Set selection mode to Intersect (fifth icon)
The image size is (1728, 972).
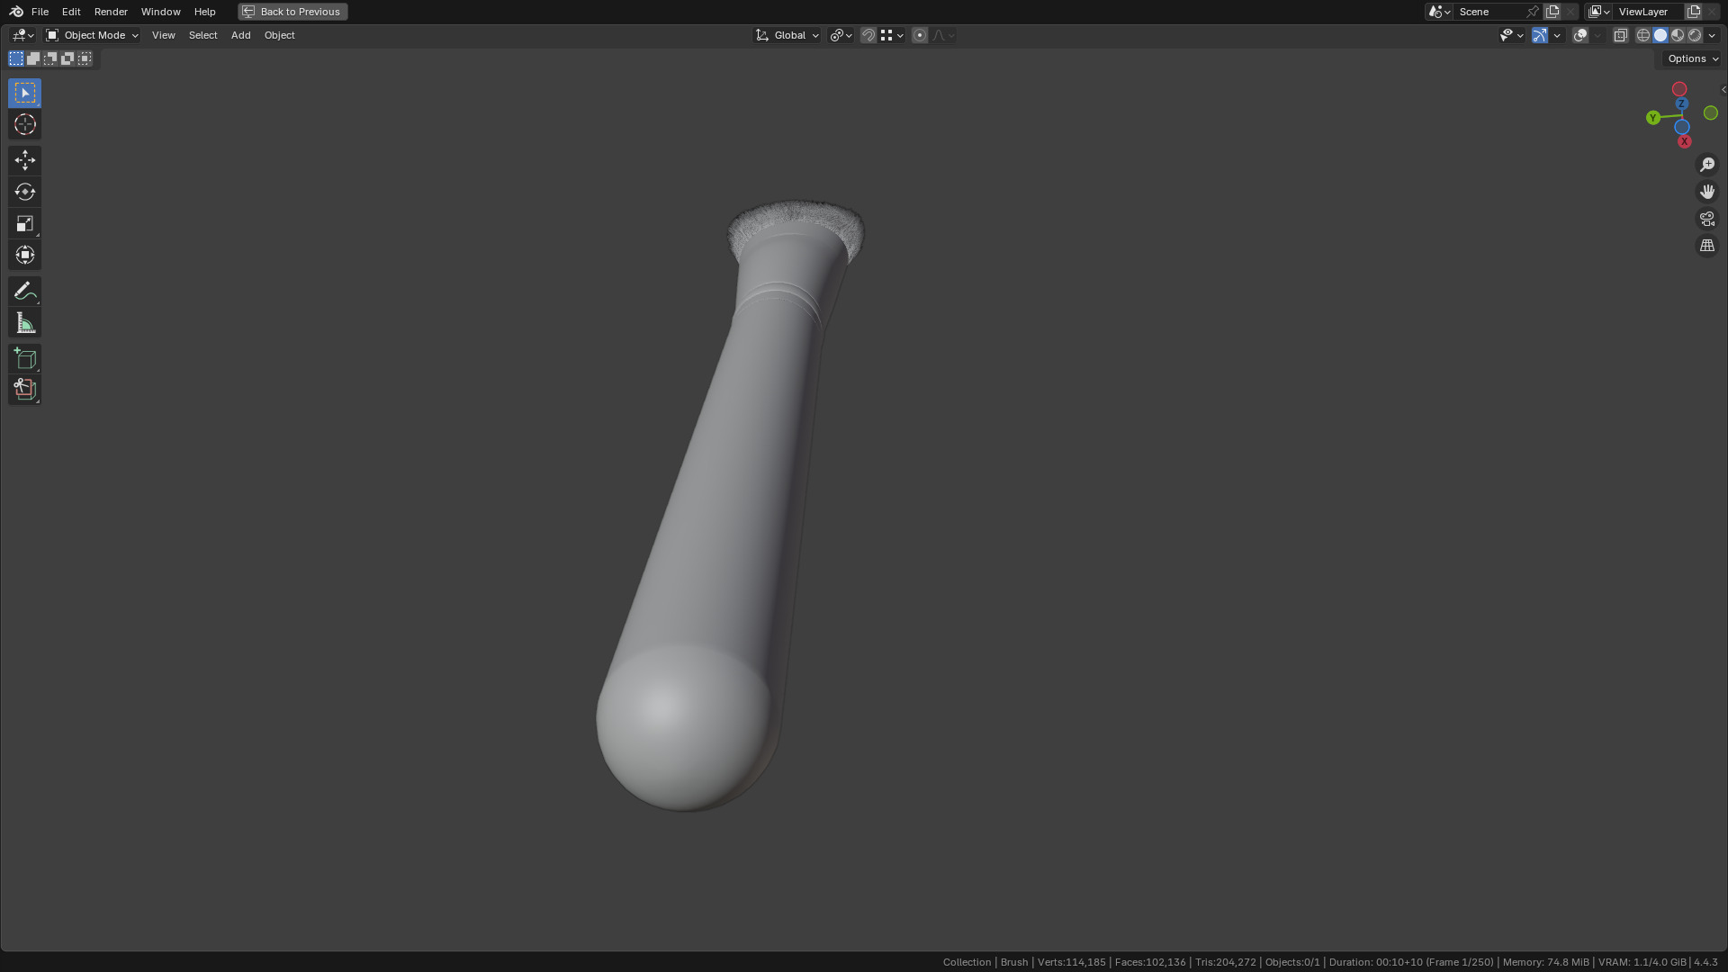tap(85, 58)
